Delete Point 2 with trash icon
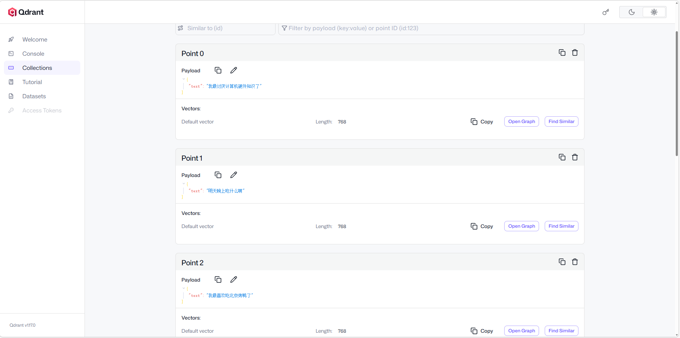The width and height of the screenshot is (680, 338). [575, 262]
